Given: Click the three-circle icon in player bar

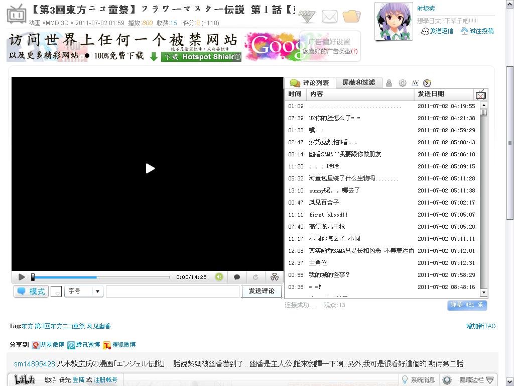Looking at the screenshot, I should (x=275, y=277).
